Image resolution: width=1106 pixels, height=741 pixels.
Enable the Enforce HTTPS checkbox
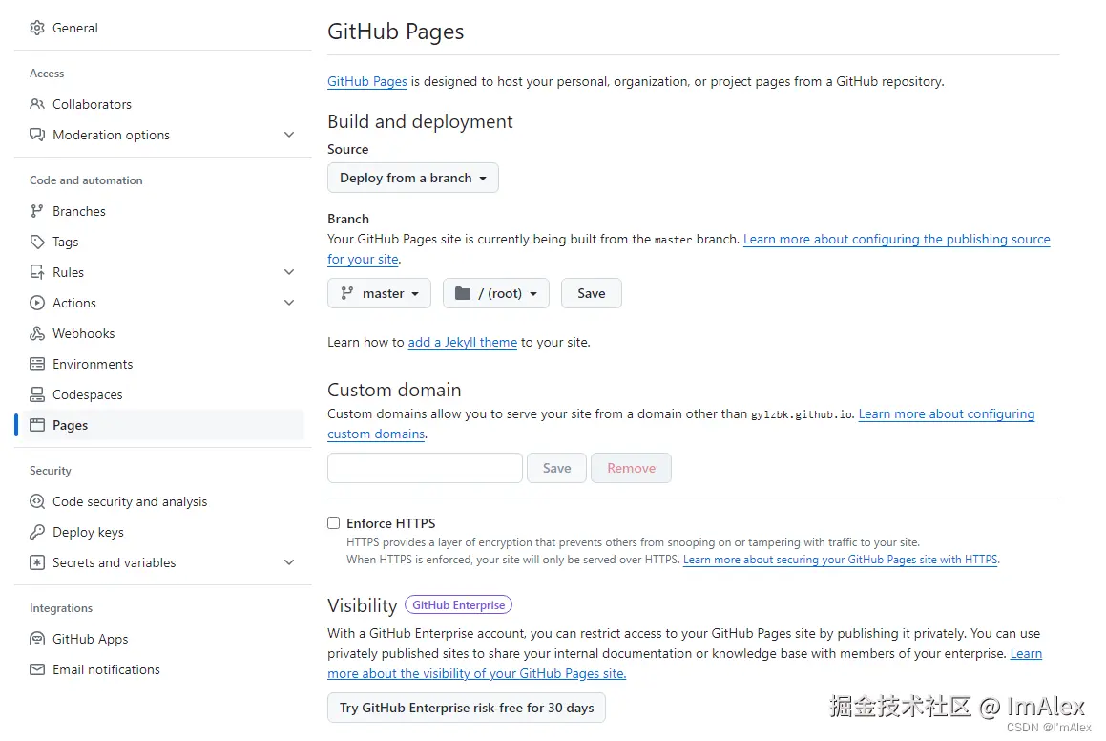tap(334, 523)
